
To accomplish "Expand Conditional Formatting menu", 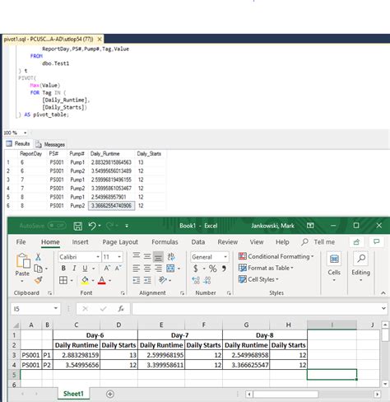I will click(276, 256).
